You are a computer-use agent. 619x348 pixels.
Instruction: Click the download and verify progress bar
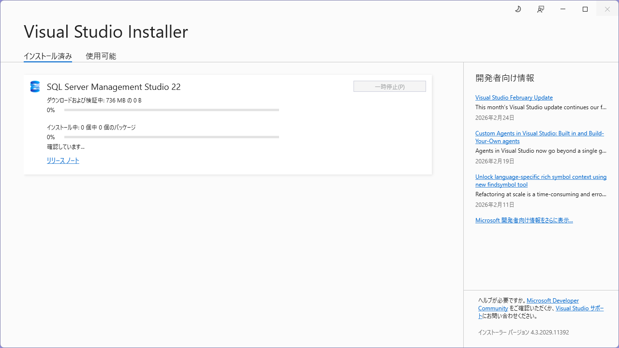coord(171,110)
